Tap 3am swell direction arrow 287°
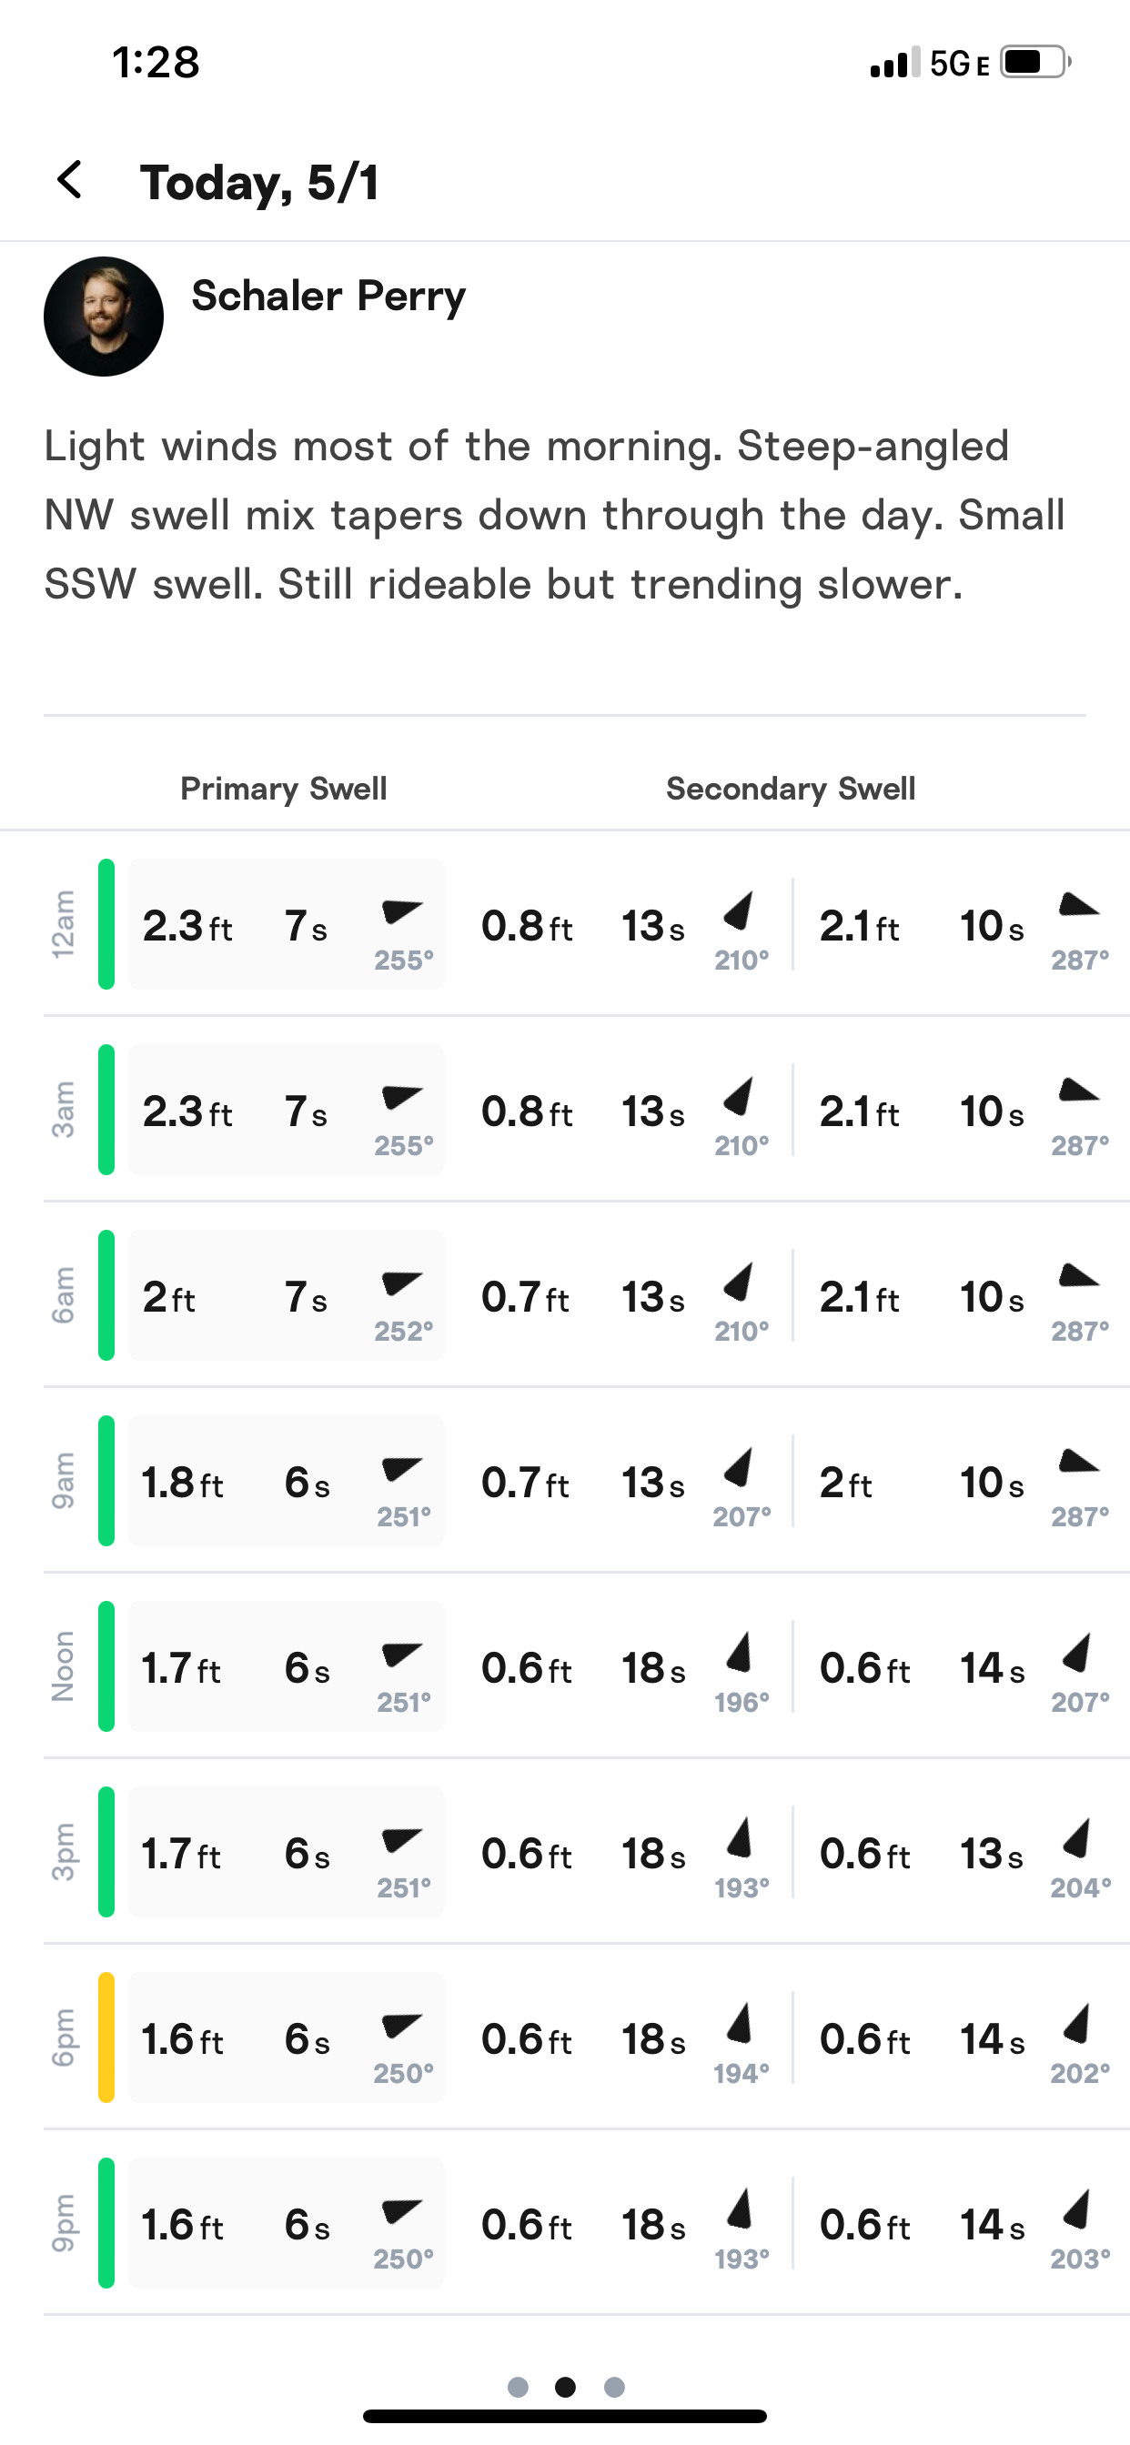This screenshot has width=1130, height=2445. (x=1079, y=1091)
